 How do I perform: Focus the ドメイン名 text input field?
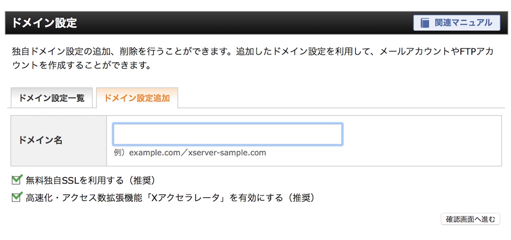coord(227,134)
